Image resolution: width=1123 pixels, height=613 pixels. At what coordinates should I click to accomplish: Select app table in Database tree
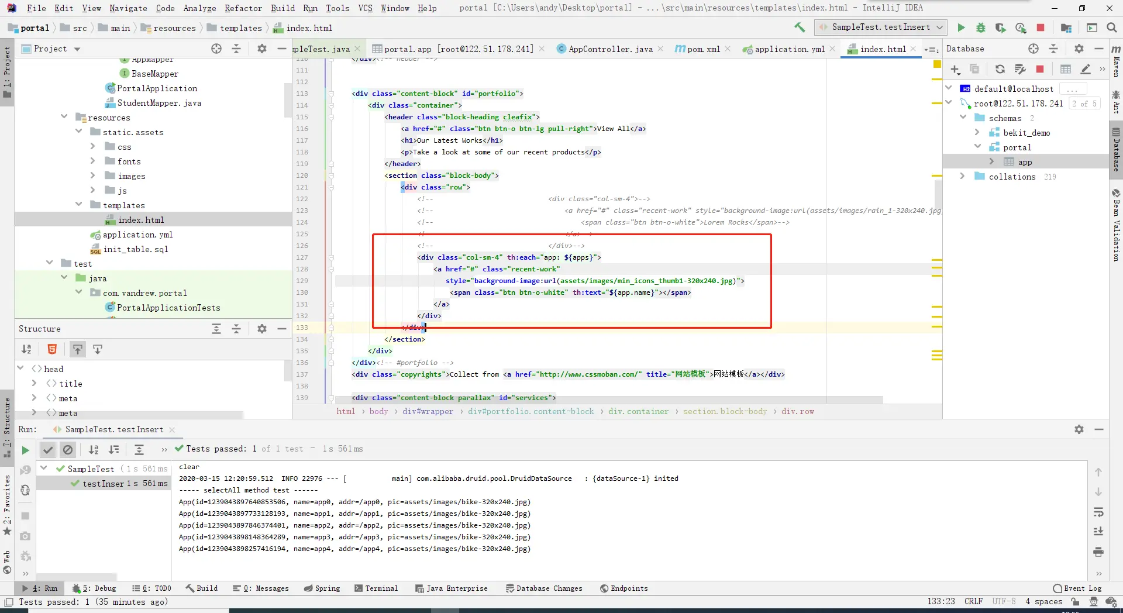pyautogui.click(x=1025, y=162)
